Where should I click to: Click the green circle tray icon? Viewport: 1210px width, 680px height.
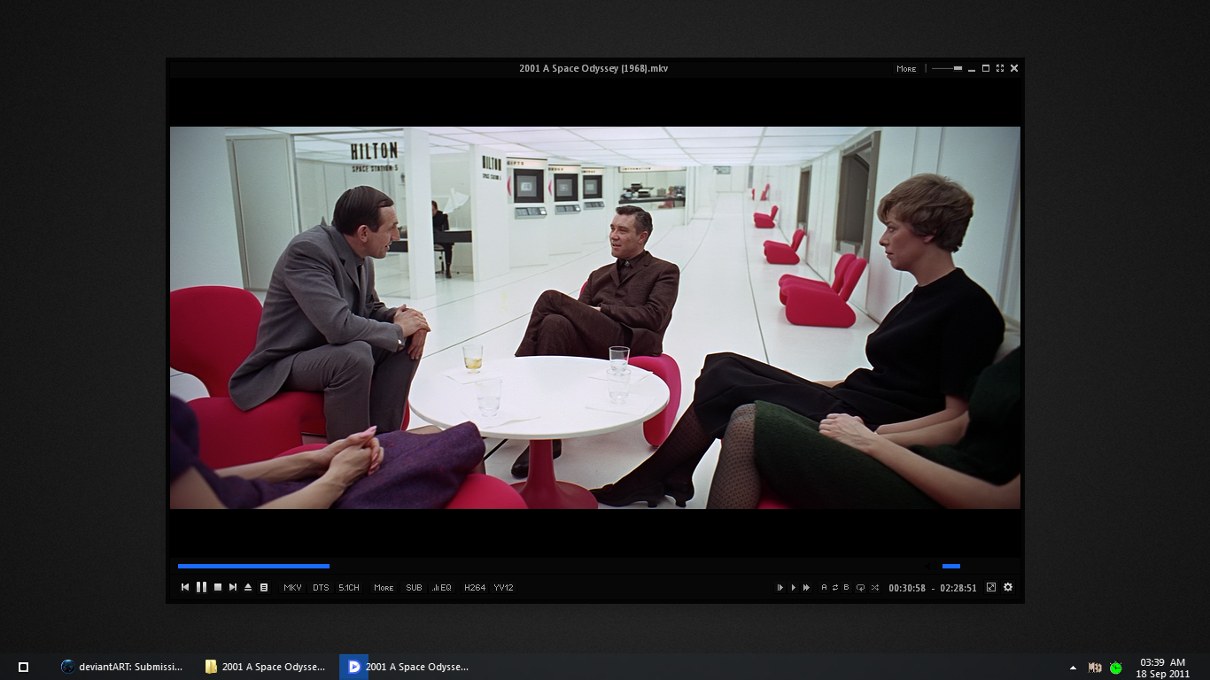(x=1116, y=668)
